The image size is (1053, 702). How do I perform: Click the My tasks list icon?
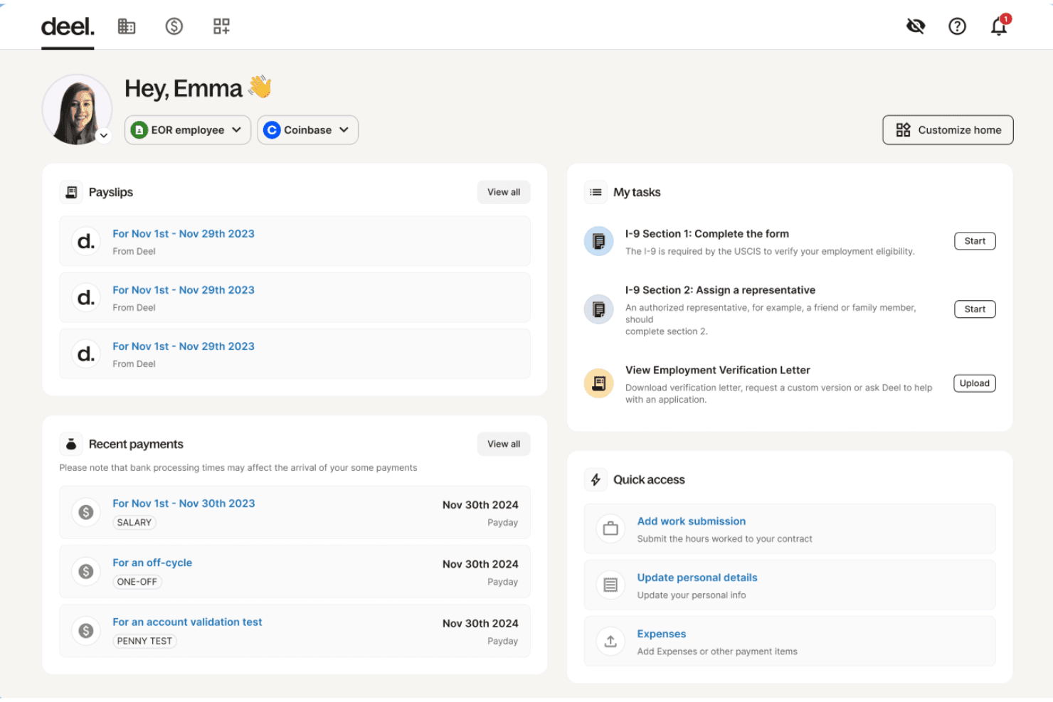[596, 192]
